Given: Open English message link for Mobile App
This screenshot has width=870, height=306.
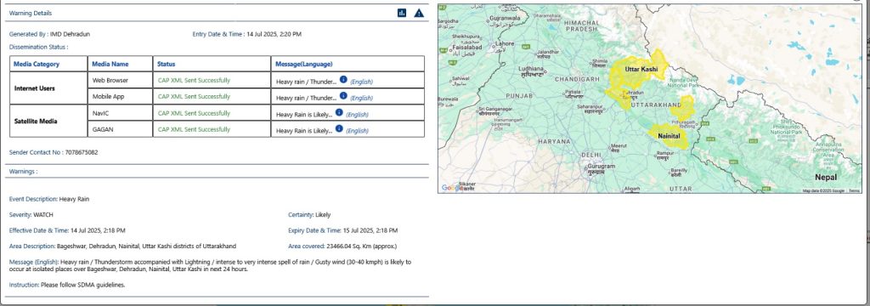Looking at the screenshot, I should click(361, 99).
